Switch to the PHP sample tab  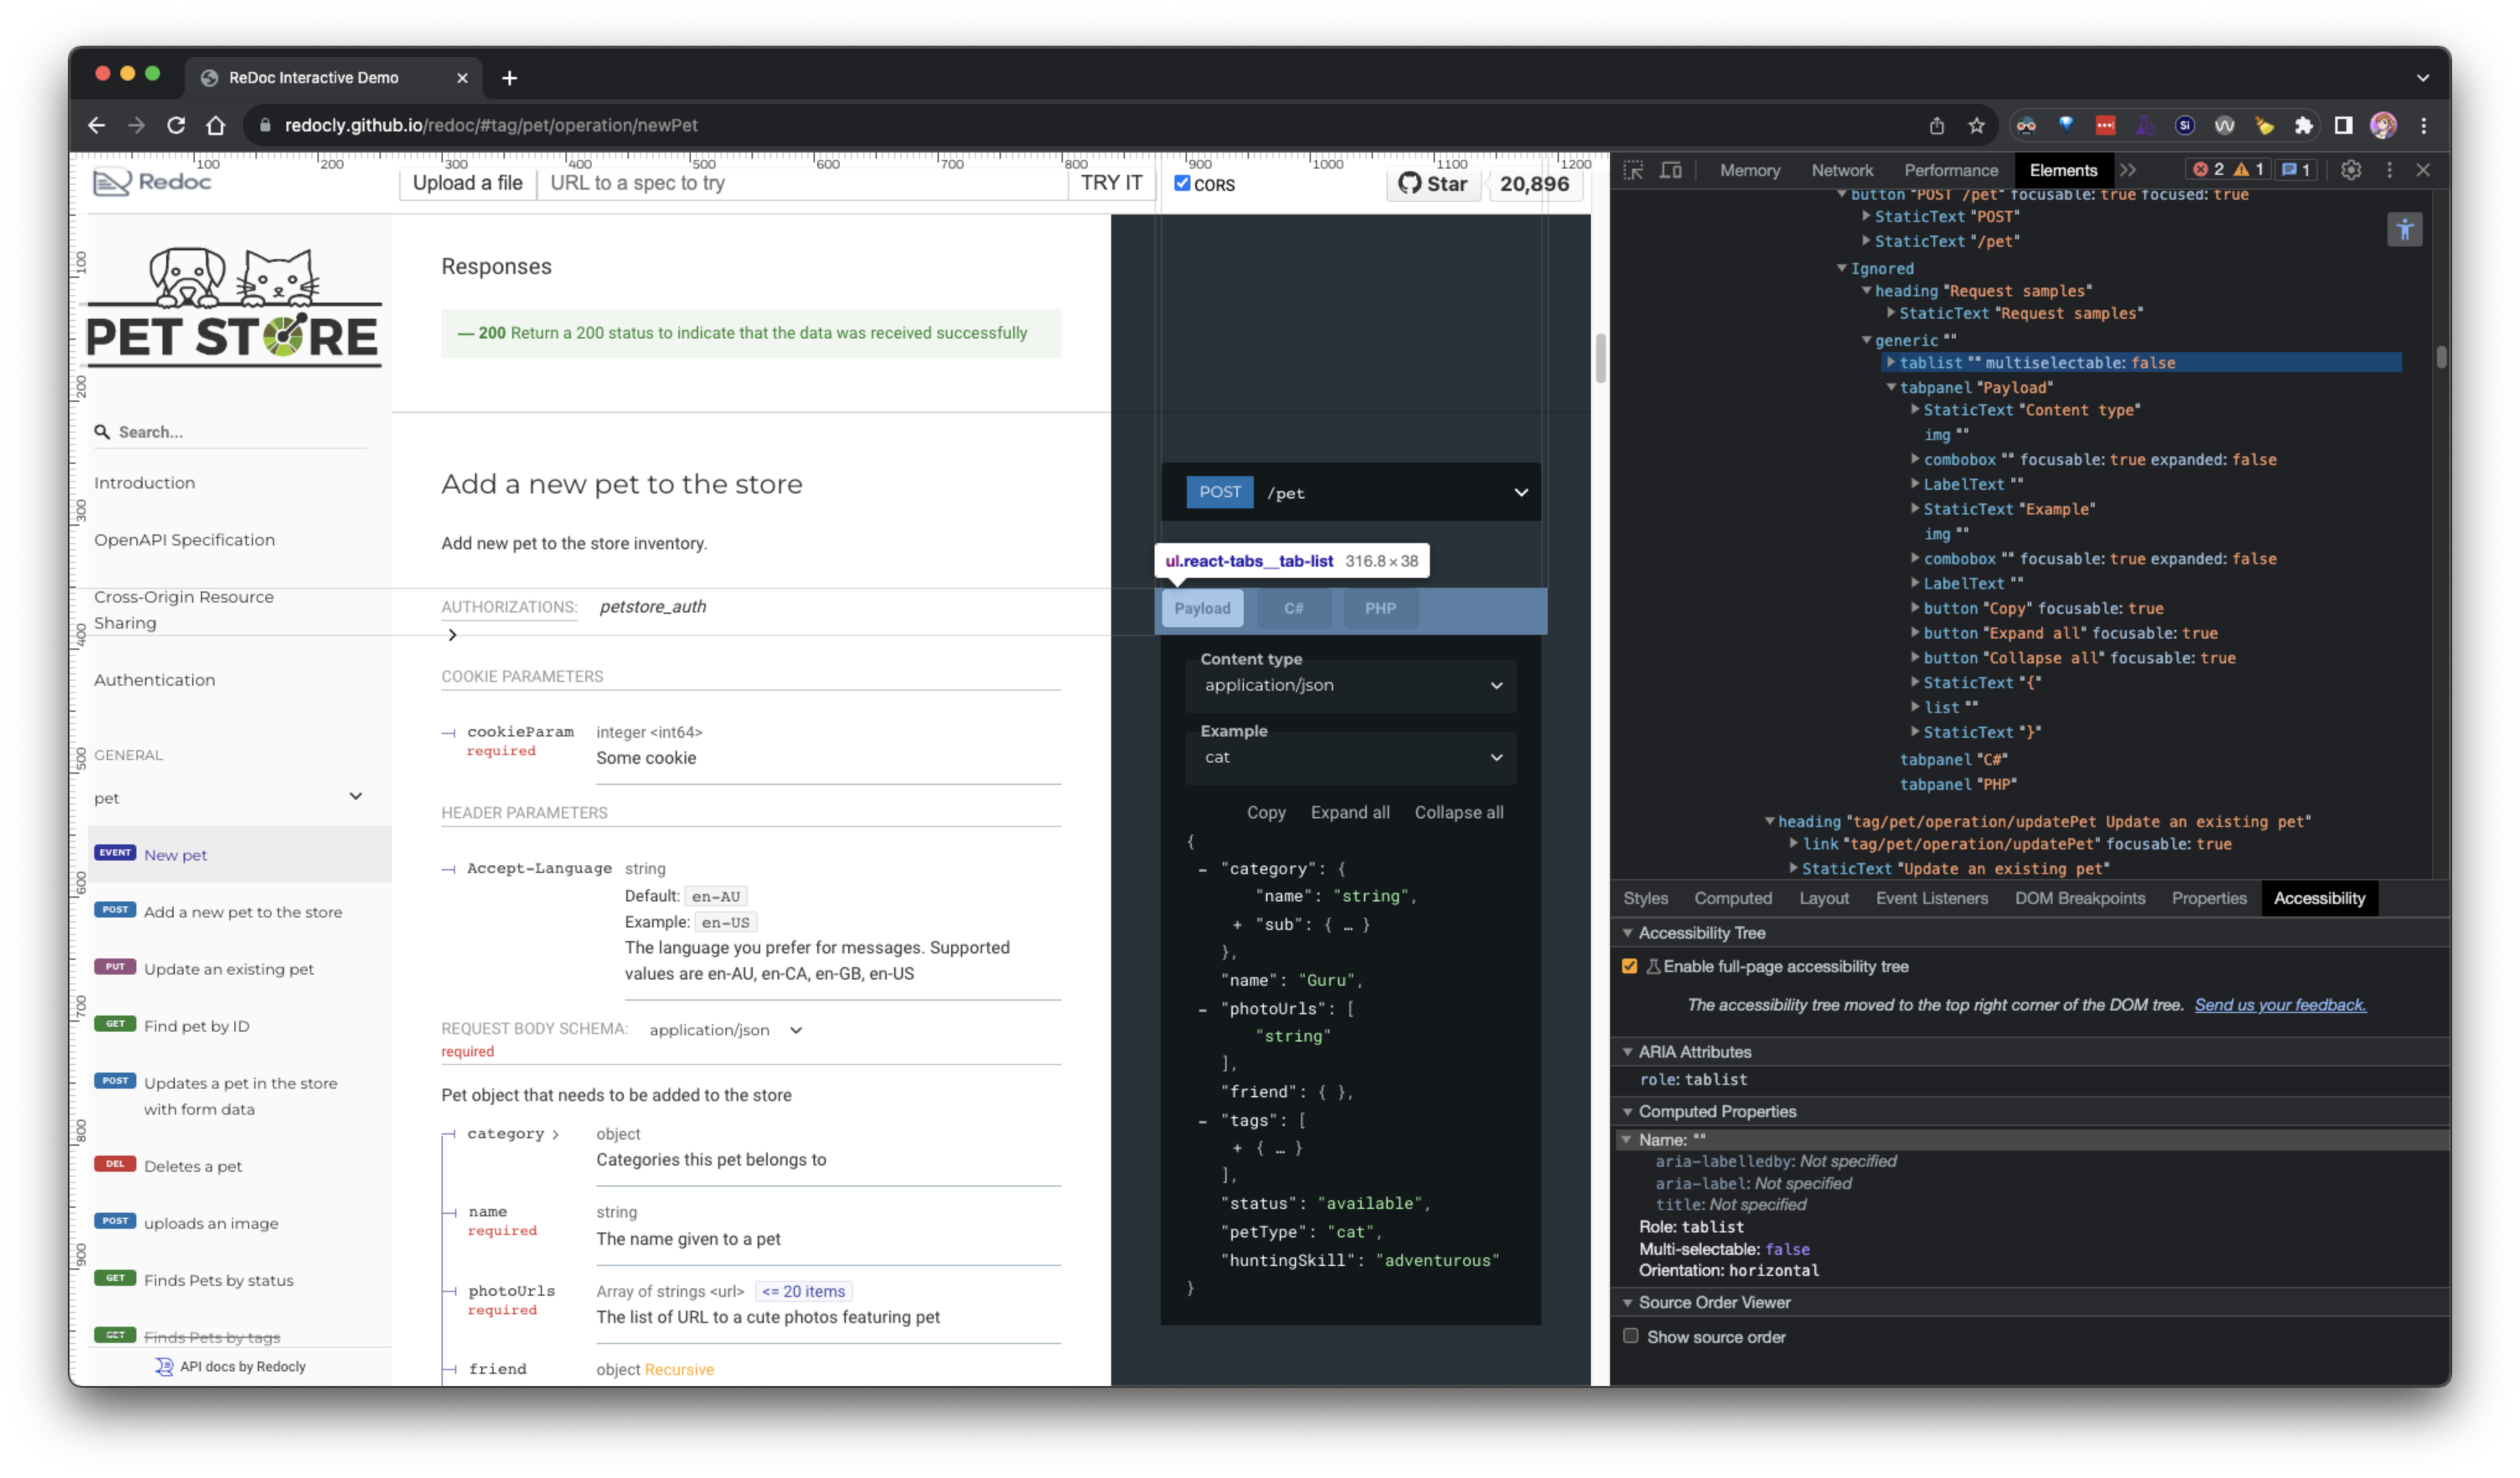[1380, 608]
